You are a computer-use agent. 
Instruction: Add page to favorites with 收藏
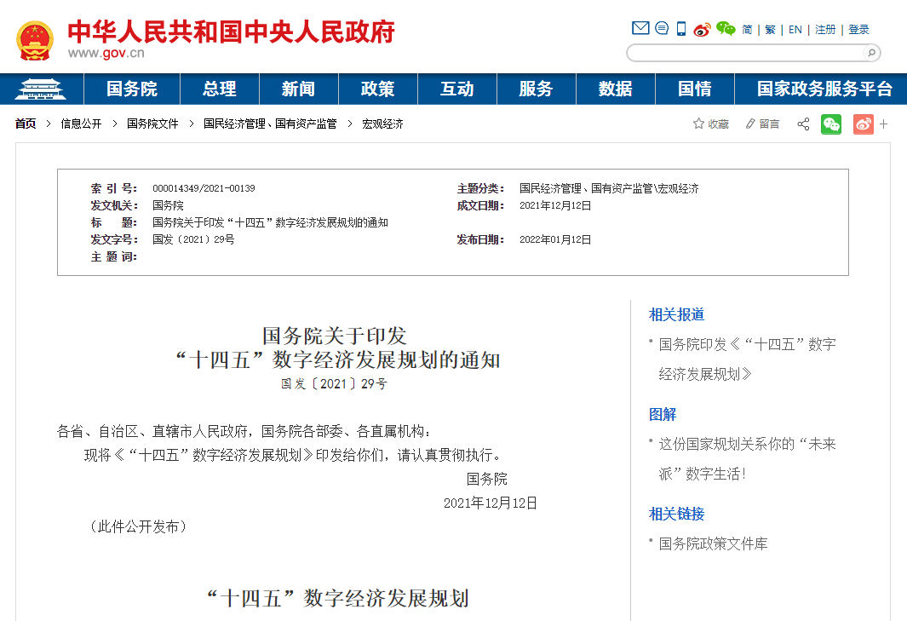(711, 124)
